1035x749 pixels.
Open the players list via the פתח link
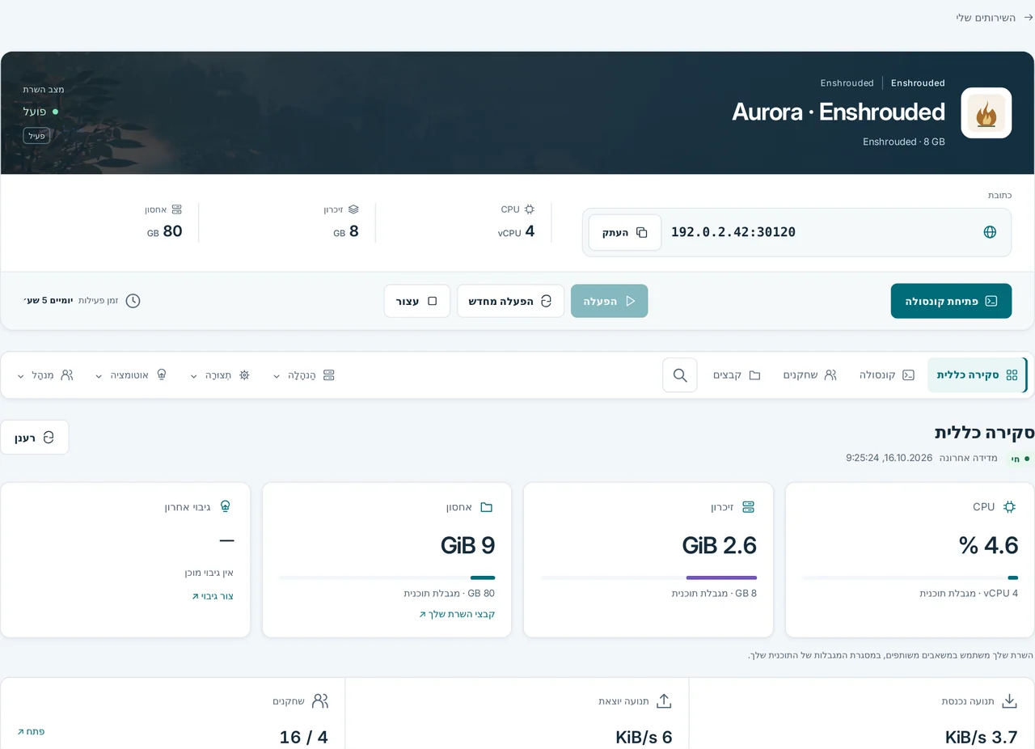point(32,731)
